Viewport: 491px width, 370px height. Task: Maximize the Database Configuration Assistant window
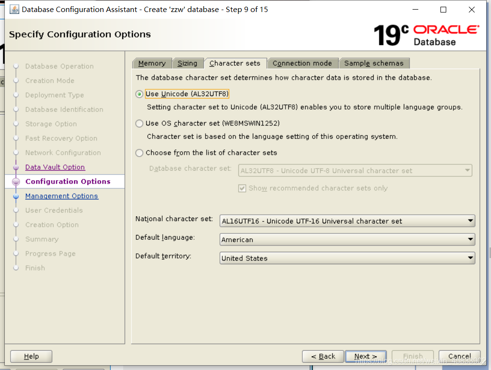(x=443, y=10)
